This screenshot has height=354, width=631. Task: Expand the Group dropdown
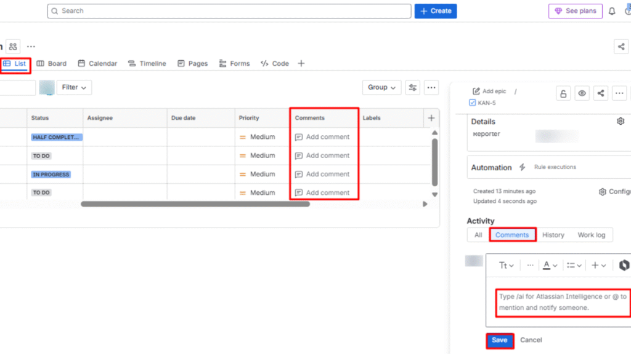381,87
